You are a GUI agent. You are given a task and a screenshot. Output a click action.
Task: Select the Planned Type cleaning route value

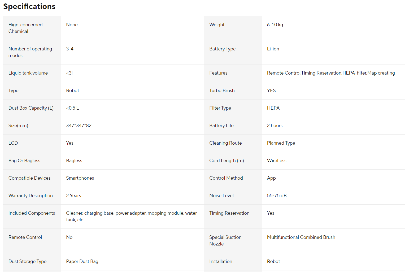coord(281,143)
